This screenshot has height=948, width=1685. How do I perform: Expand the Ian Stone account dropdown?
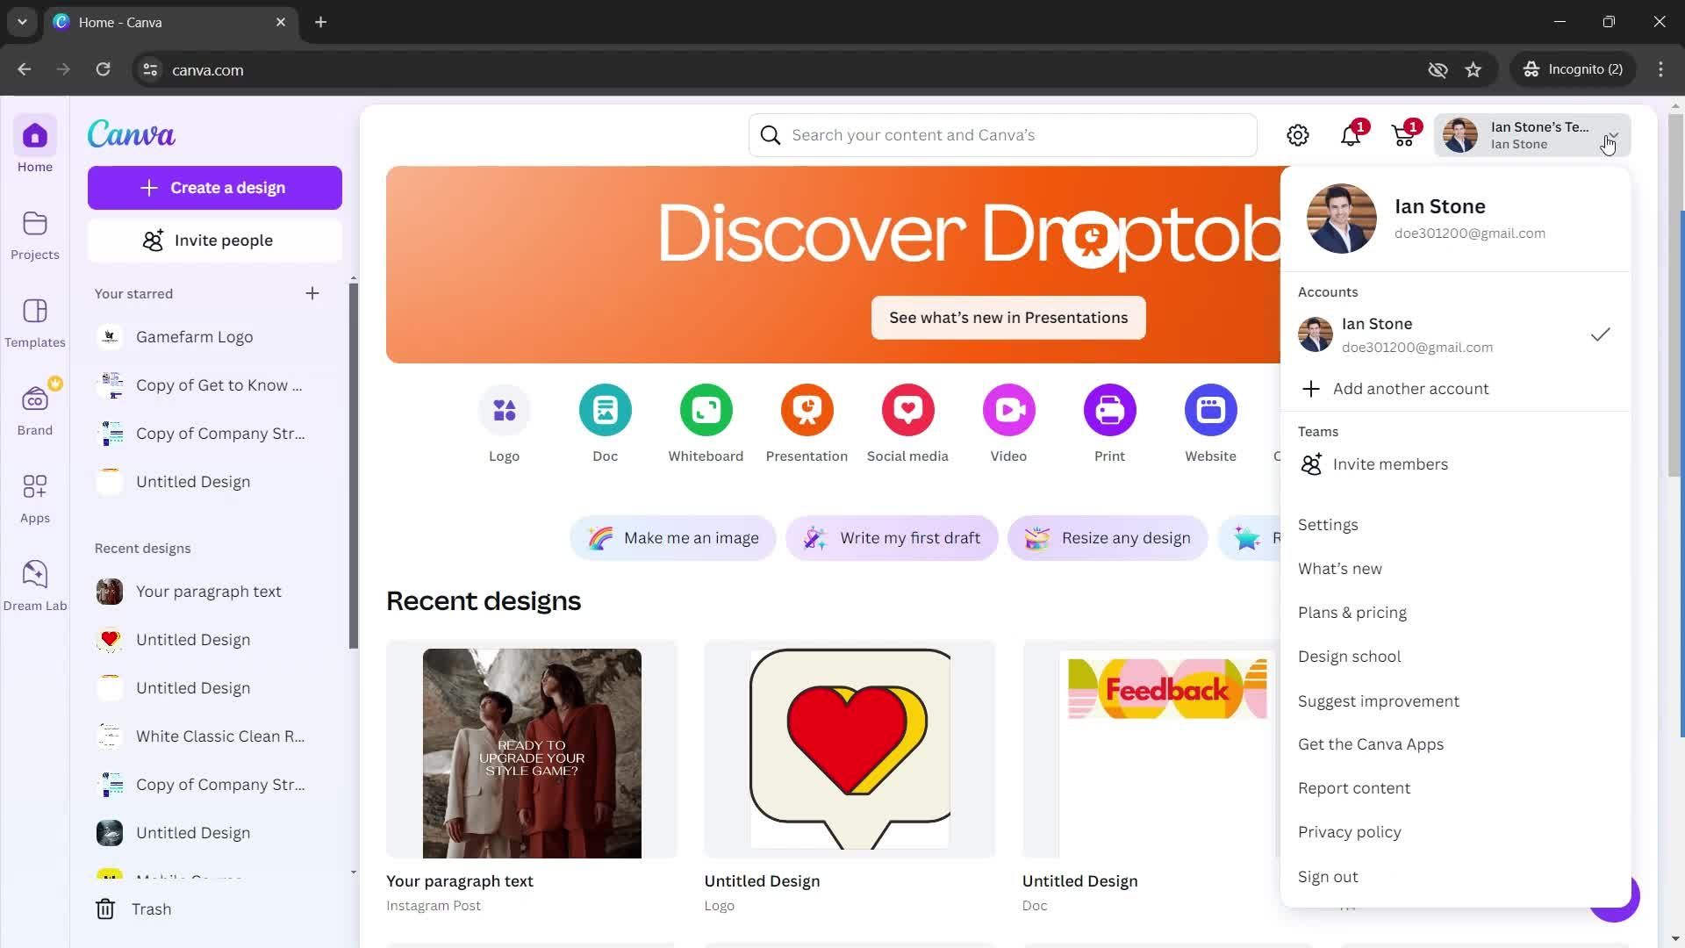tap(1611, 135)
